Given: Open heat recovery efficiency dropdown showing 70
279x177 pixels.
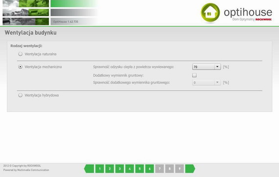Looking at the screenshot, I should (x=207, y=67).
